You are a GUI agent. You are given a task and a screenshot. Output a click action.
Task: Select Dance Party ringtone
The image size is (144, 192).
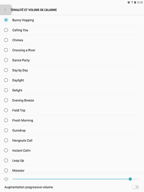pos(72,60)
